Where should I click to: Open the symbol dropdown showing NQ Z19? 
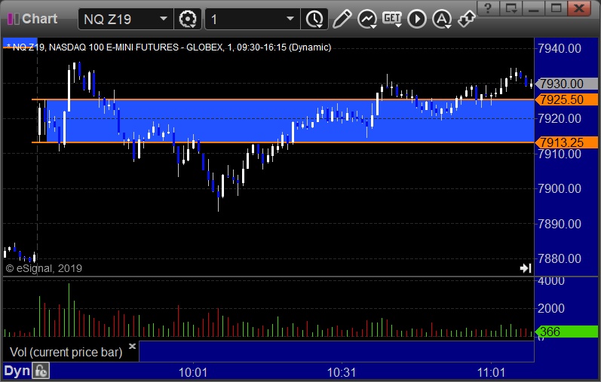point(125,19)
